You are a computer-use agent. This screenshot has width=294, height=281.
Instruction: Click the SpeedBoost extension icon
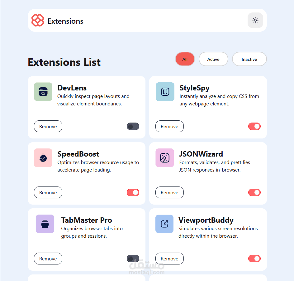pos(43,158)
